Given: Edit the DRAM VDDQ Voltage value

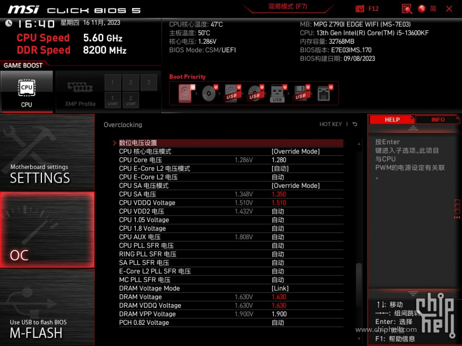Looking at the screenshot, I should click(279, 306).
